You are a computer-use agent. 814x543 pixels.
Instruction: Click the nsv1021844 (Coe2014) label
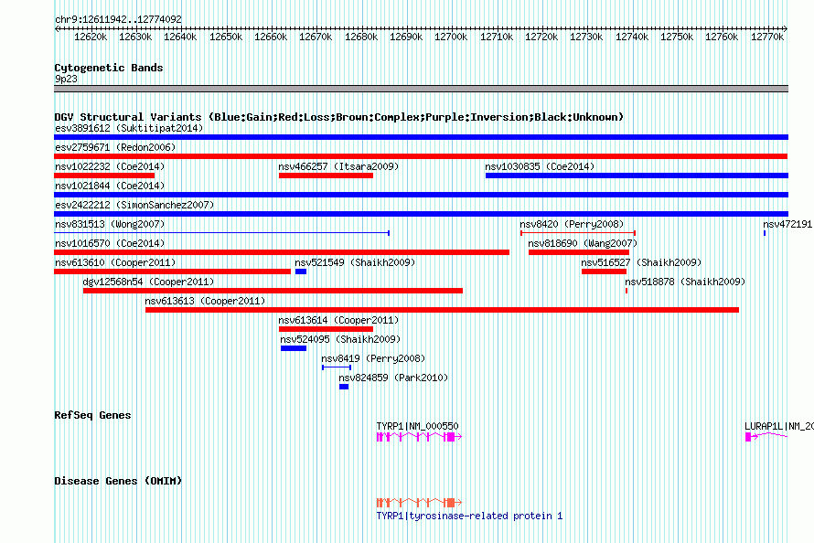(110, 186)
